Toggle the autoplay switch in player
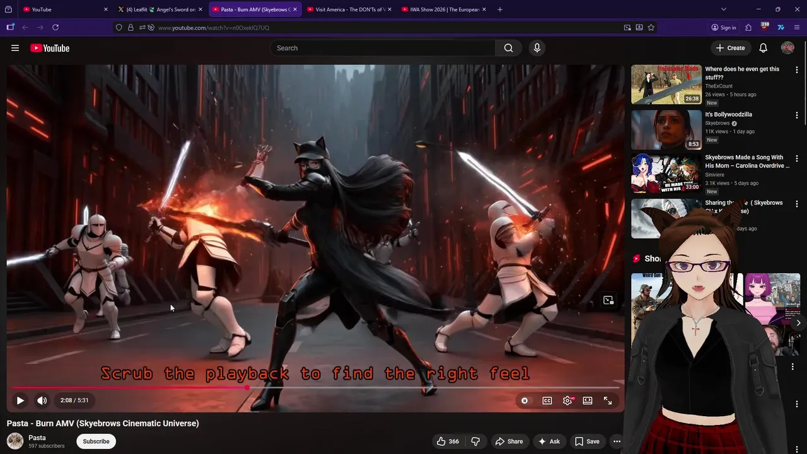The width and height of the screenshot is (807, 454). point(525,400)
